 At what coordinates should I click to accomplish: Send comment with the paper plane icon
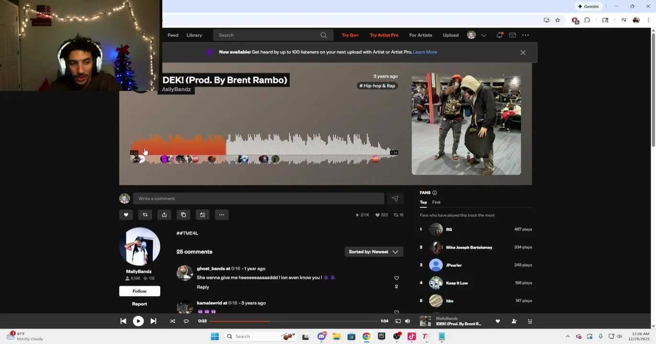point(395,199)
